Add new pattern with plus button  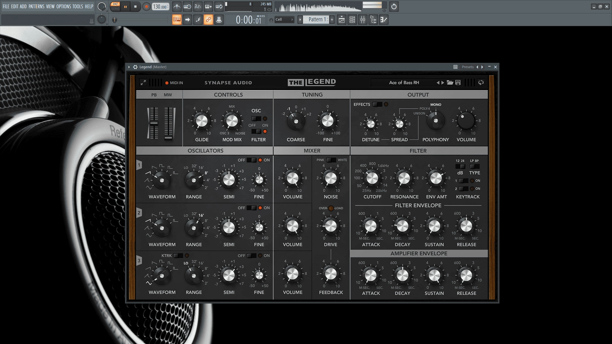click(332, 20)
